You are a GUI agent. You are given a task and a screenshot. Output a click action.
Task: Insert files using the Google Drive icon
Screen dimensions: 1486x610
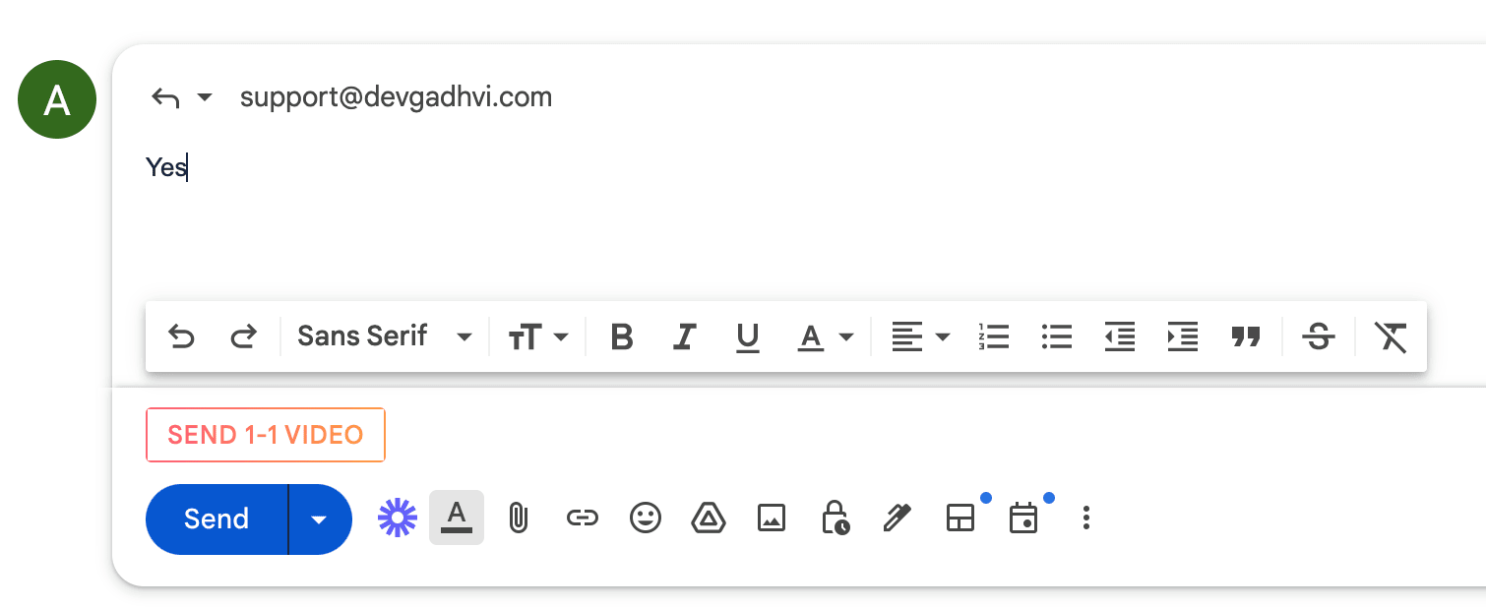709,518
